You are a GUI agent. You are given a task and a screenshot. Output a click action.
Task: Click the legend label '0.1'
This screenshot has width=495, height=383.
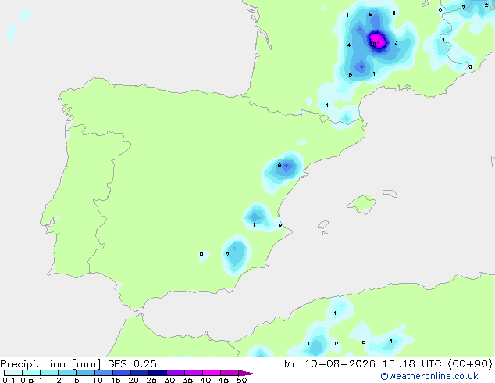click(x=9, y=380)
